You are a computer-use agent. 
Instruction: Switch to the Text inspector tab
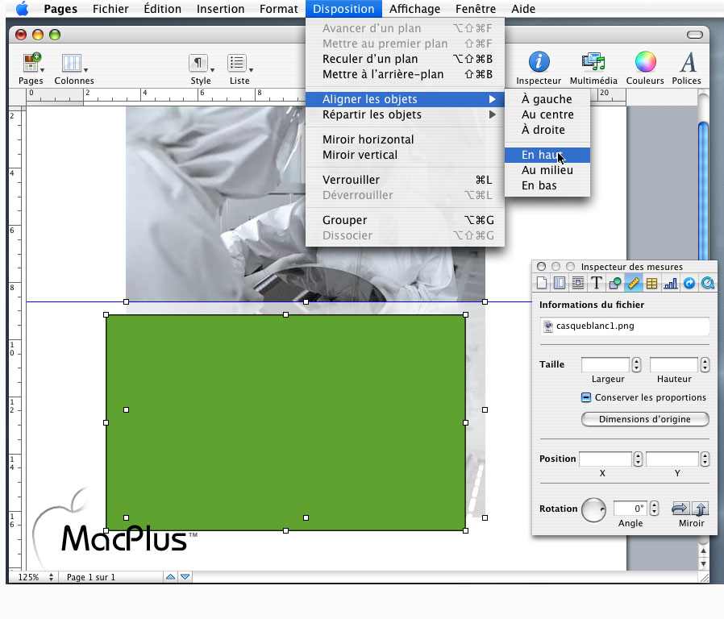pyautogui.click(x=597, y=283)
